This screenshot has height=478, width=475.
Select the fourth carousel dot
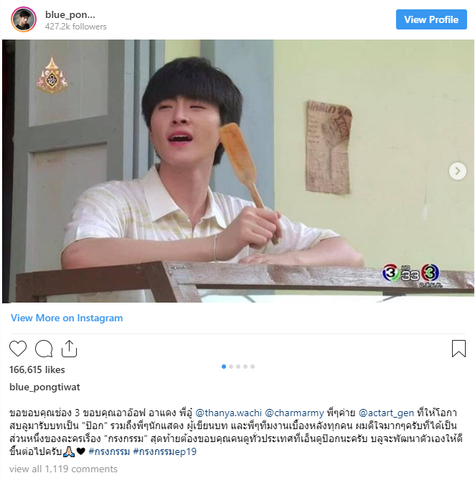pos(245,367)
